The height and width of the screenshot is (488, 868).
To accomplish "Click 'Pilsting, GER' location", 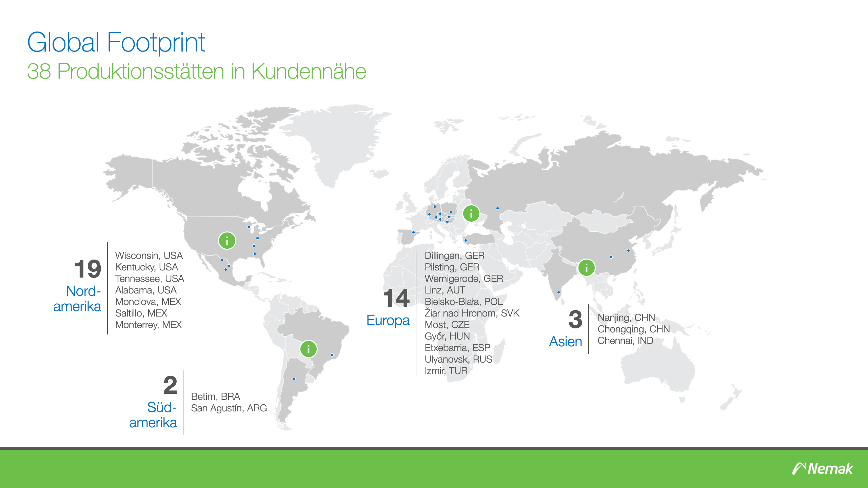I will pyautogui.click(x=452, y=267).
